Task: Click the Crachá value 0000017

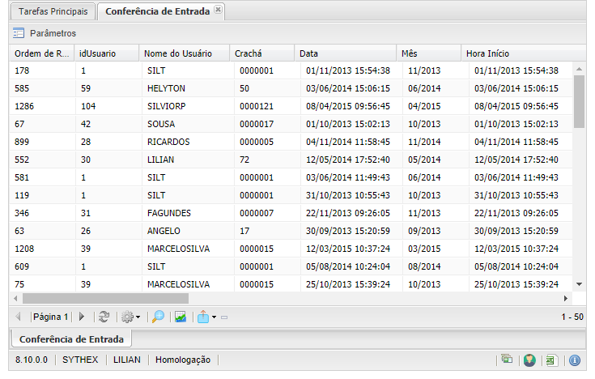Action: (x=257, y=124)
